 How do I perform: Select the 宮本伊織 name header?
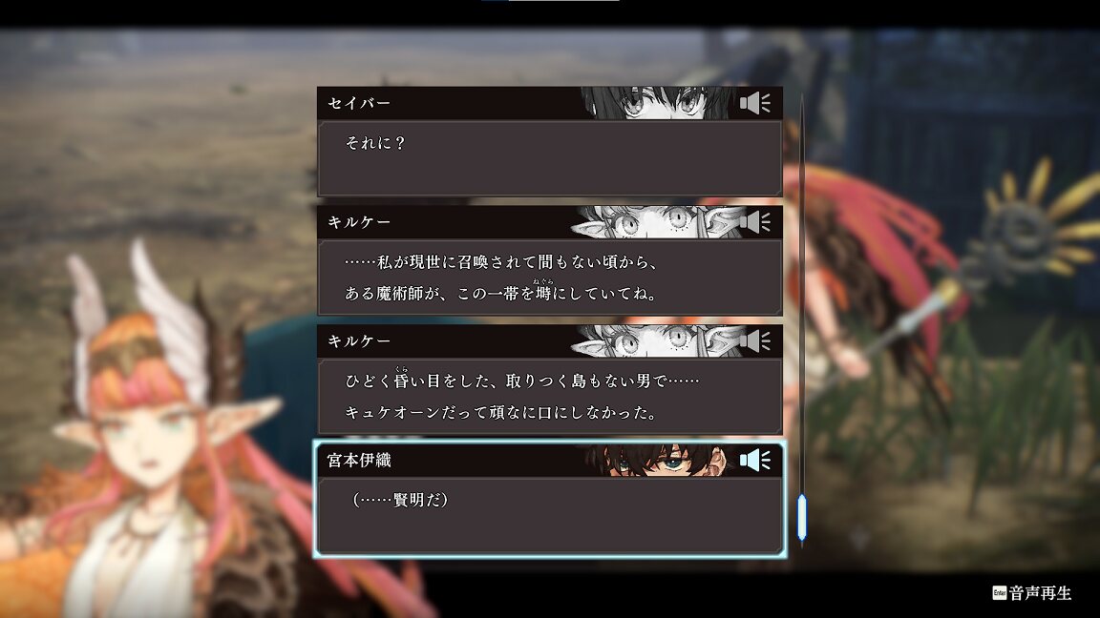pyautogui.click(x=359, y=461)
